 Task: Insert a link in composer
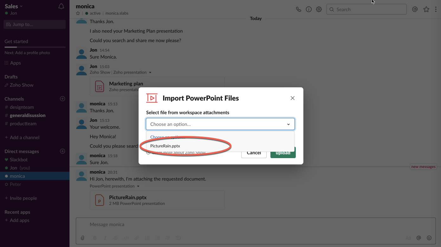(137, 238)
